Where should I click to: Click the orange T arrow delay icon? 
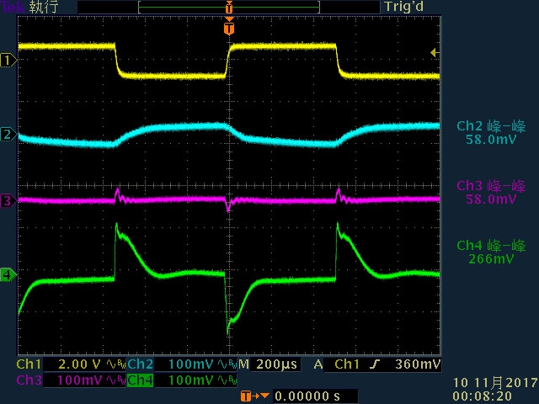tap(254, 396)
